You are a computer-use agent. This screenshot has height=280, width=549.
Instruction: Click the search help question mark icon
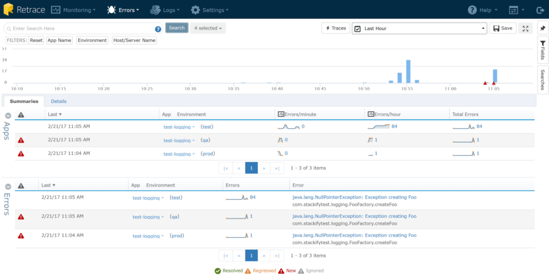(158, 29)
